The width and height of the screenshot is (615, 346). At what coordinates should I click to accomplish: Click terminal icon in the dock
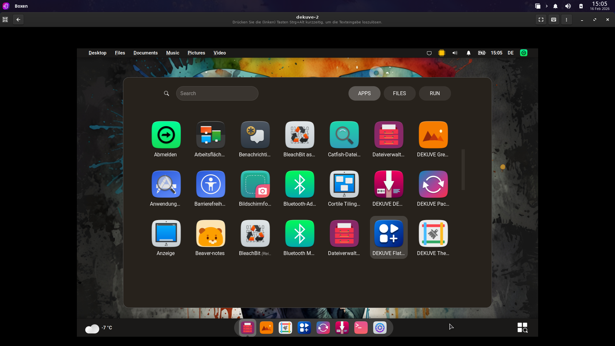(x=361, y=328)
